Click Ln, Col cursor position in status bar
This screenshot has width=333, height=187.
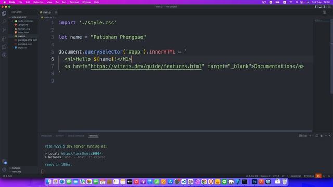tap(252, 176)
